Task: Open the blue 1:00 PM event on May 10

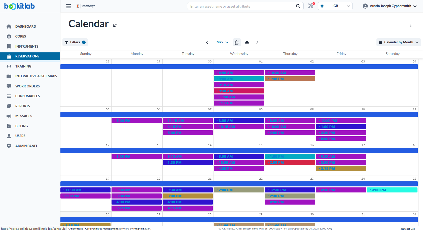Action: pyautogui.click(x=341, y=127)
